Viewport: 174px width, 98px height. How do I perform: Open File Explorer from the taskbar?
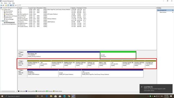pyautogui.click(x=51, y=96)
